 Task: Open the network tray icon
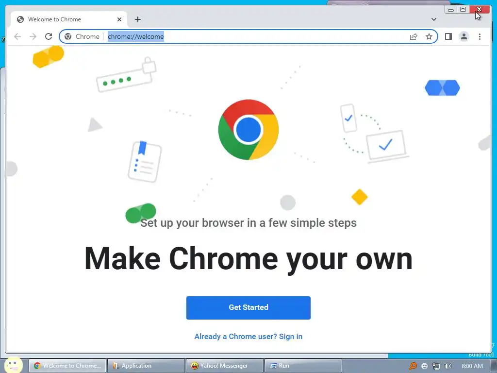coord(436,366)
